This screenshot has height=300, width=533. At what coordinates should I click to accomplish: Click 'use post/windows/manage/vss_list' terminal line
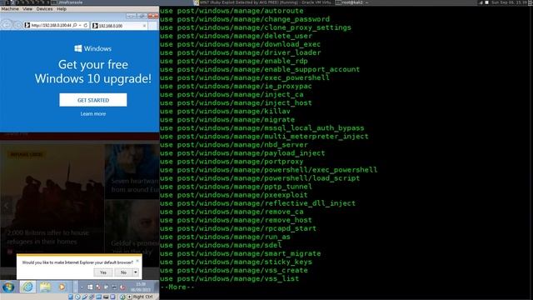pos(230,278)
